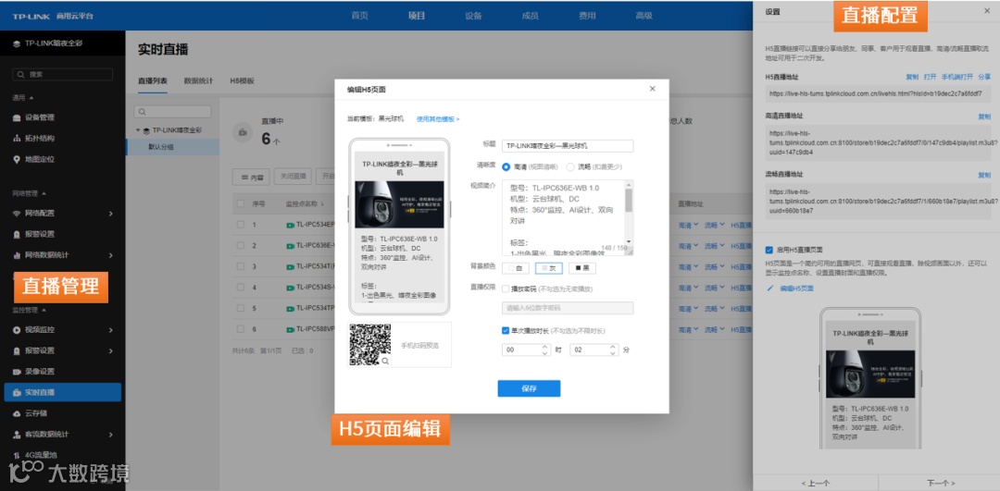This screenshot has height=491, width=1000.
Task: Click the magnifier icon on the QR code
Action: [x=385, y=362]
